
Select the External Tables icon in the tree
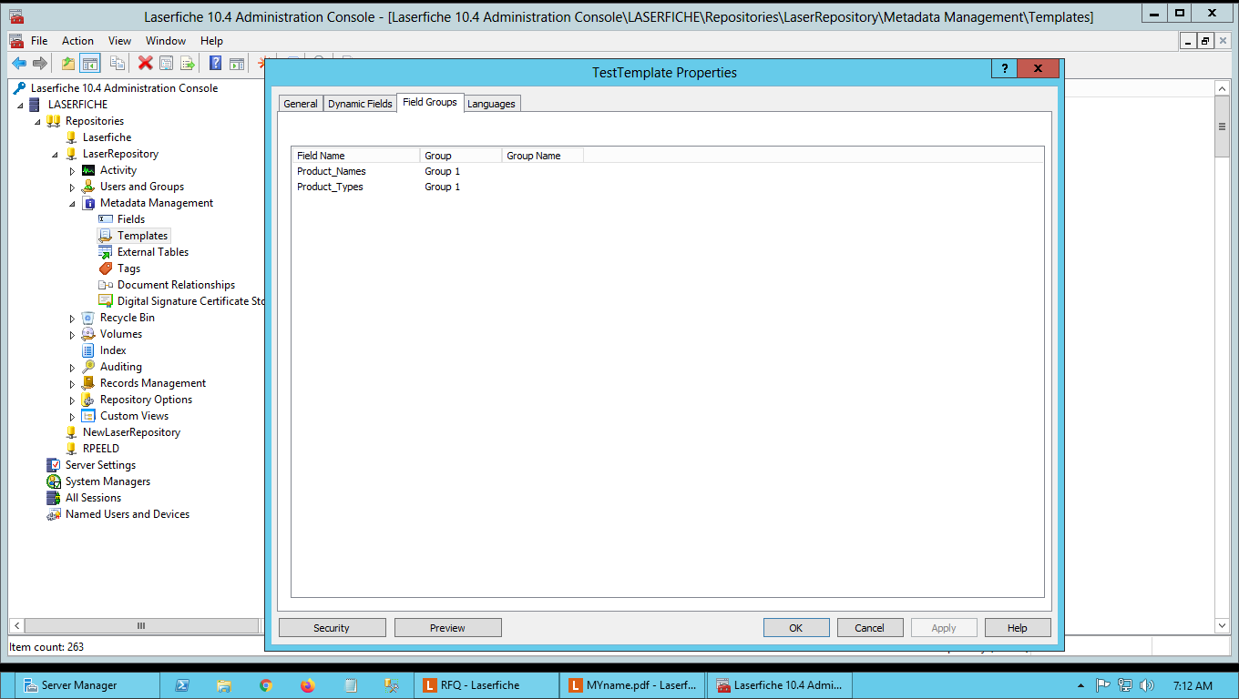point(106,252)
